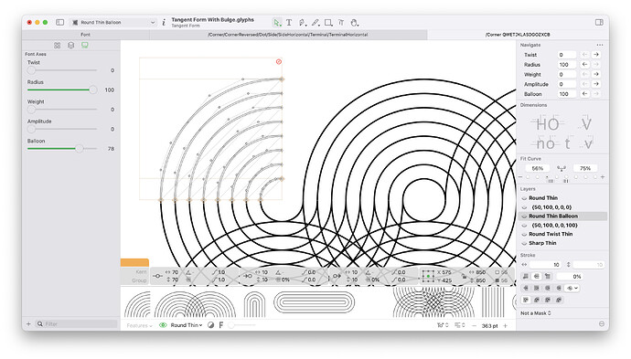The width and height of the screenshot is (631, 359).
Task: Select the Rectangle primitives tool
Action: (x=328, y=23)
